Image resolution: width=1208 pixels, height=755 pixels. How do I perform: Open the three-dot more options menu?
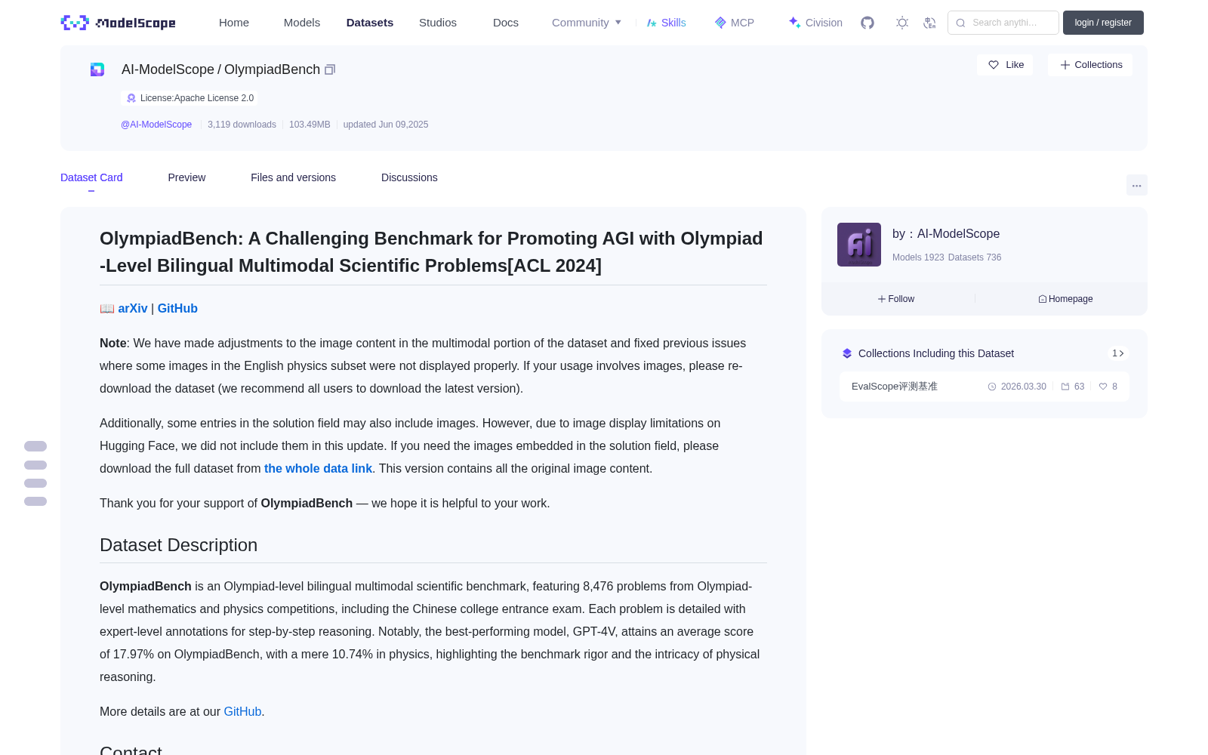1136,185
